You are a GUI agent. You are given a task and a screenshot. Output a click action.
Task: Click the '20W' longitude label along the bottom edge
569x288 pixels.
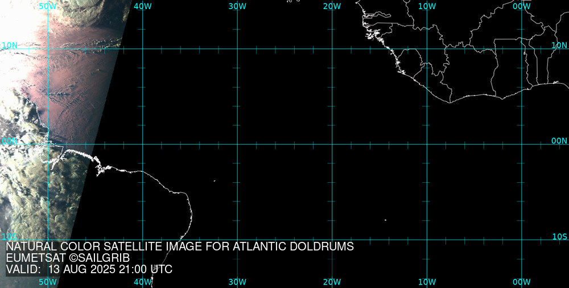pyautogui.click(x=332, y=282)
